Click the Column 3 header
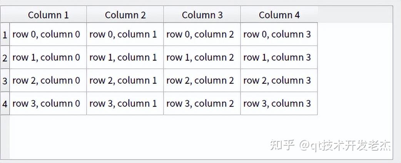Screen dimensions: 401x163 pos(202,15)
